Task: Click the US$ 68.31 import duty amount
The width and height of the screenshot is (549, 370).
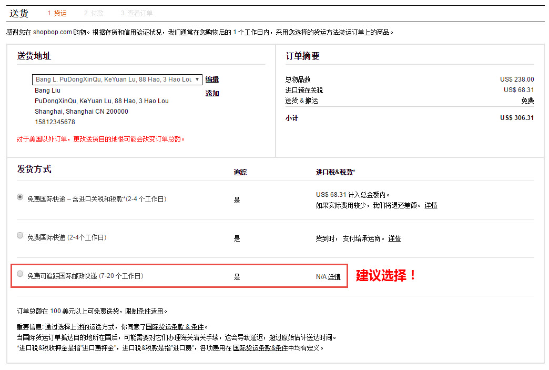Action: (x=519, y=90)
